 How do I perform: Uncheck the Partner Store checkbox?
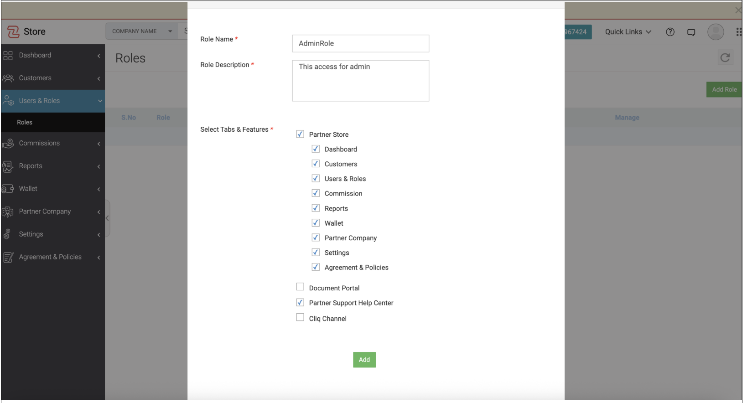tap(300, 134)
